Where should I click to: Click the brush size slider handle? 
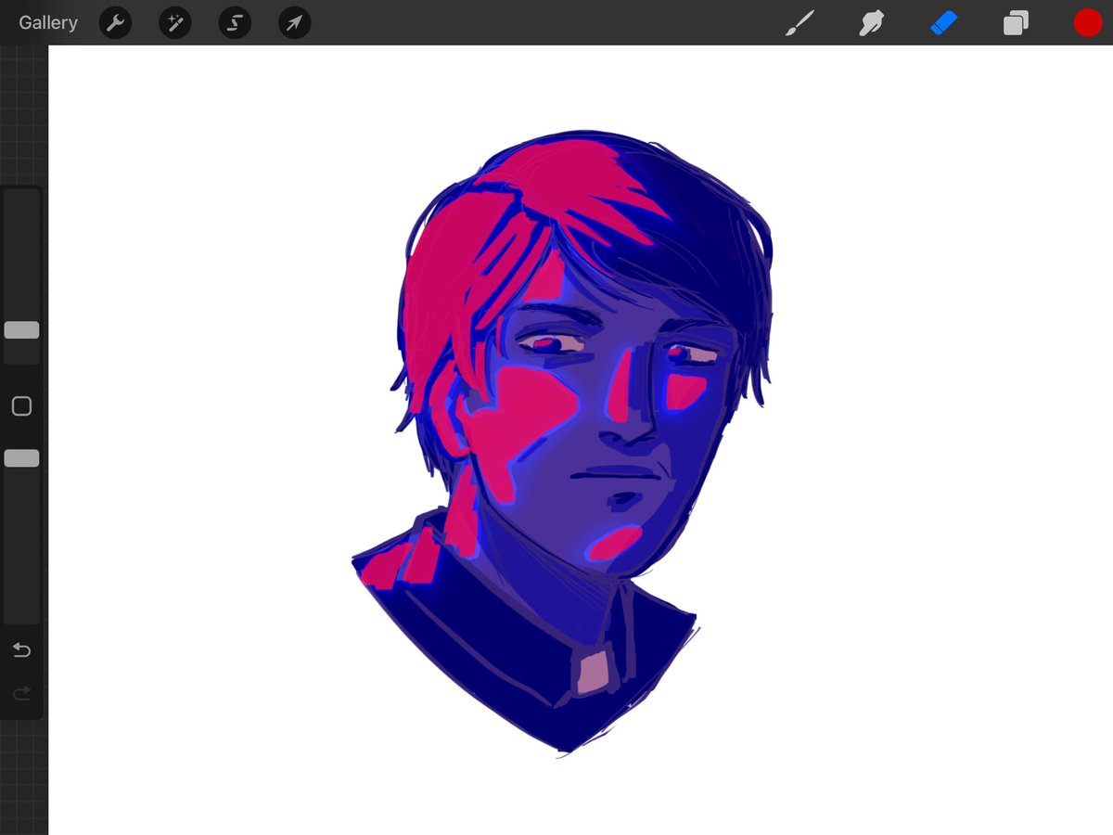[21, 330]
